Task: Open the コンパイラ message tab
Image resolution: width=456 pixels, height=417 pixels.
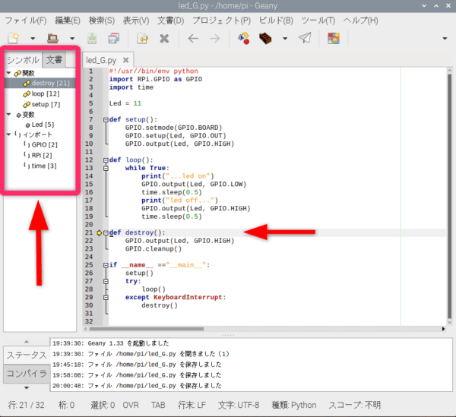Action: coord(27,374)
